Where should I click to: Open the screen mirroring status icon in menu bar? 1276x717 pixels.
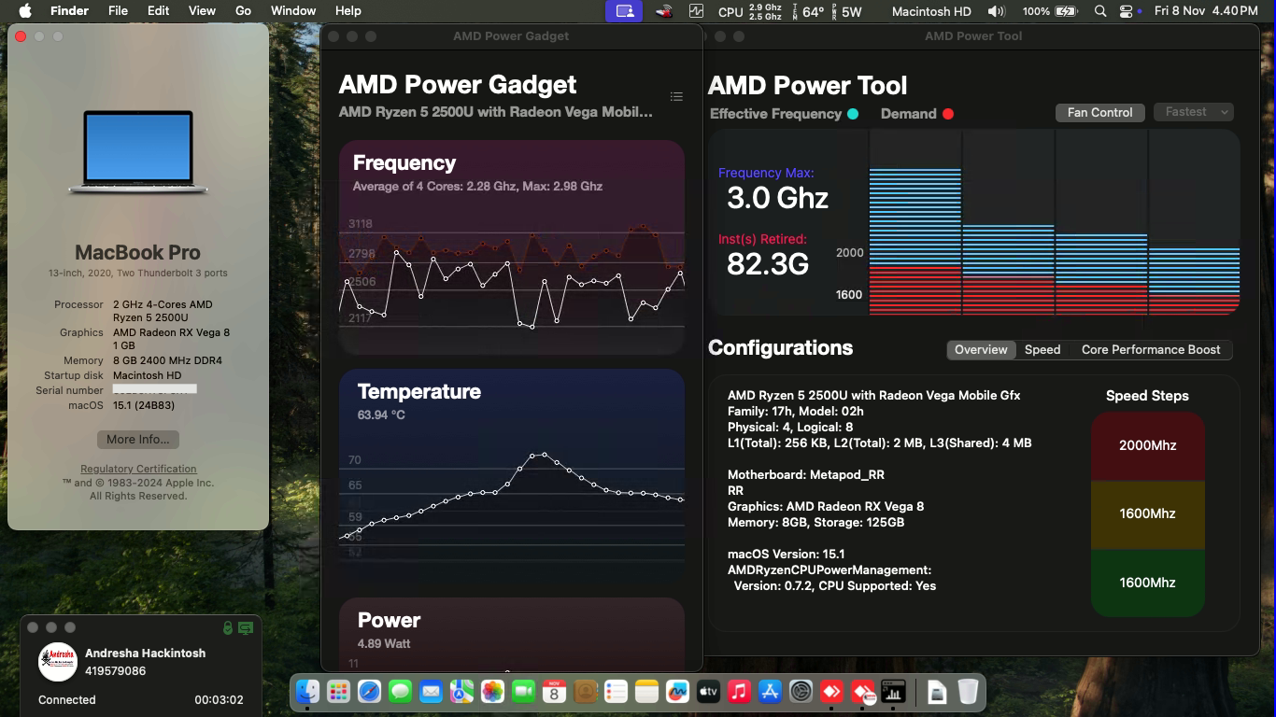624,11
